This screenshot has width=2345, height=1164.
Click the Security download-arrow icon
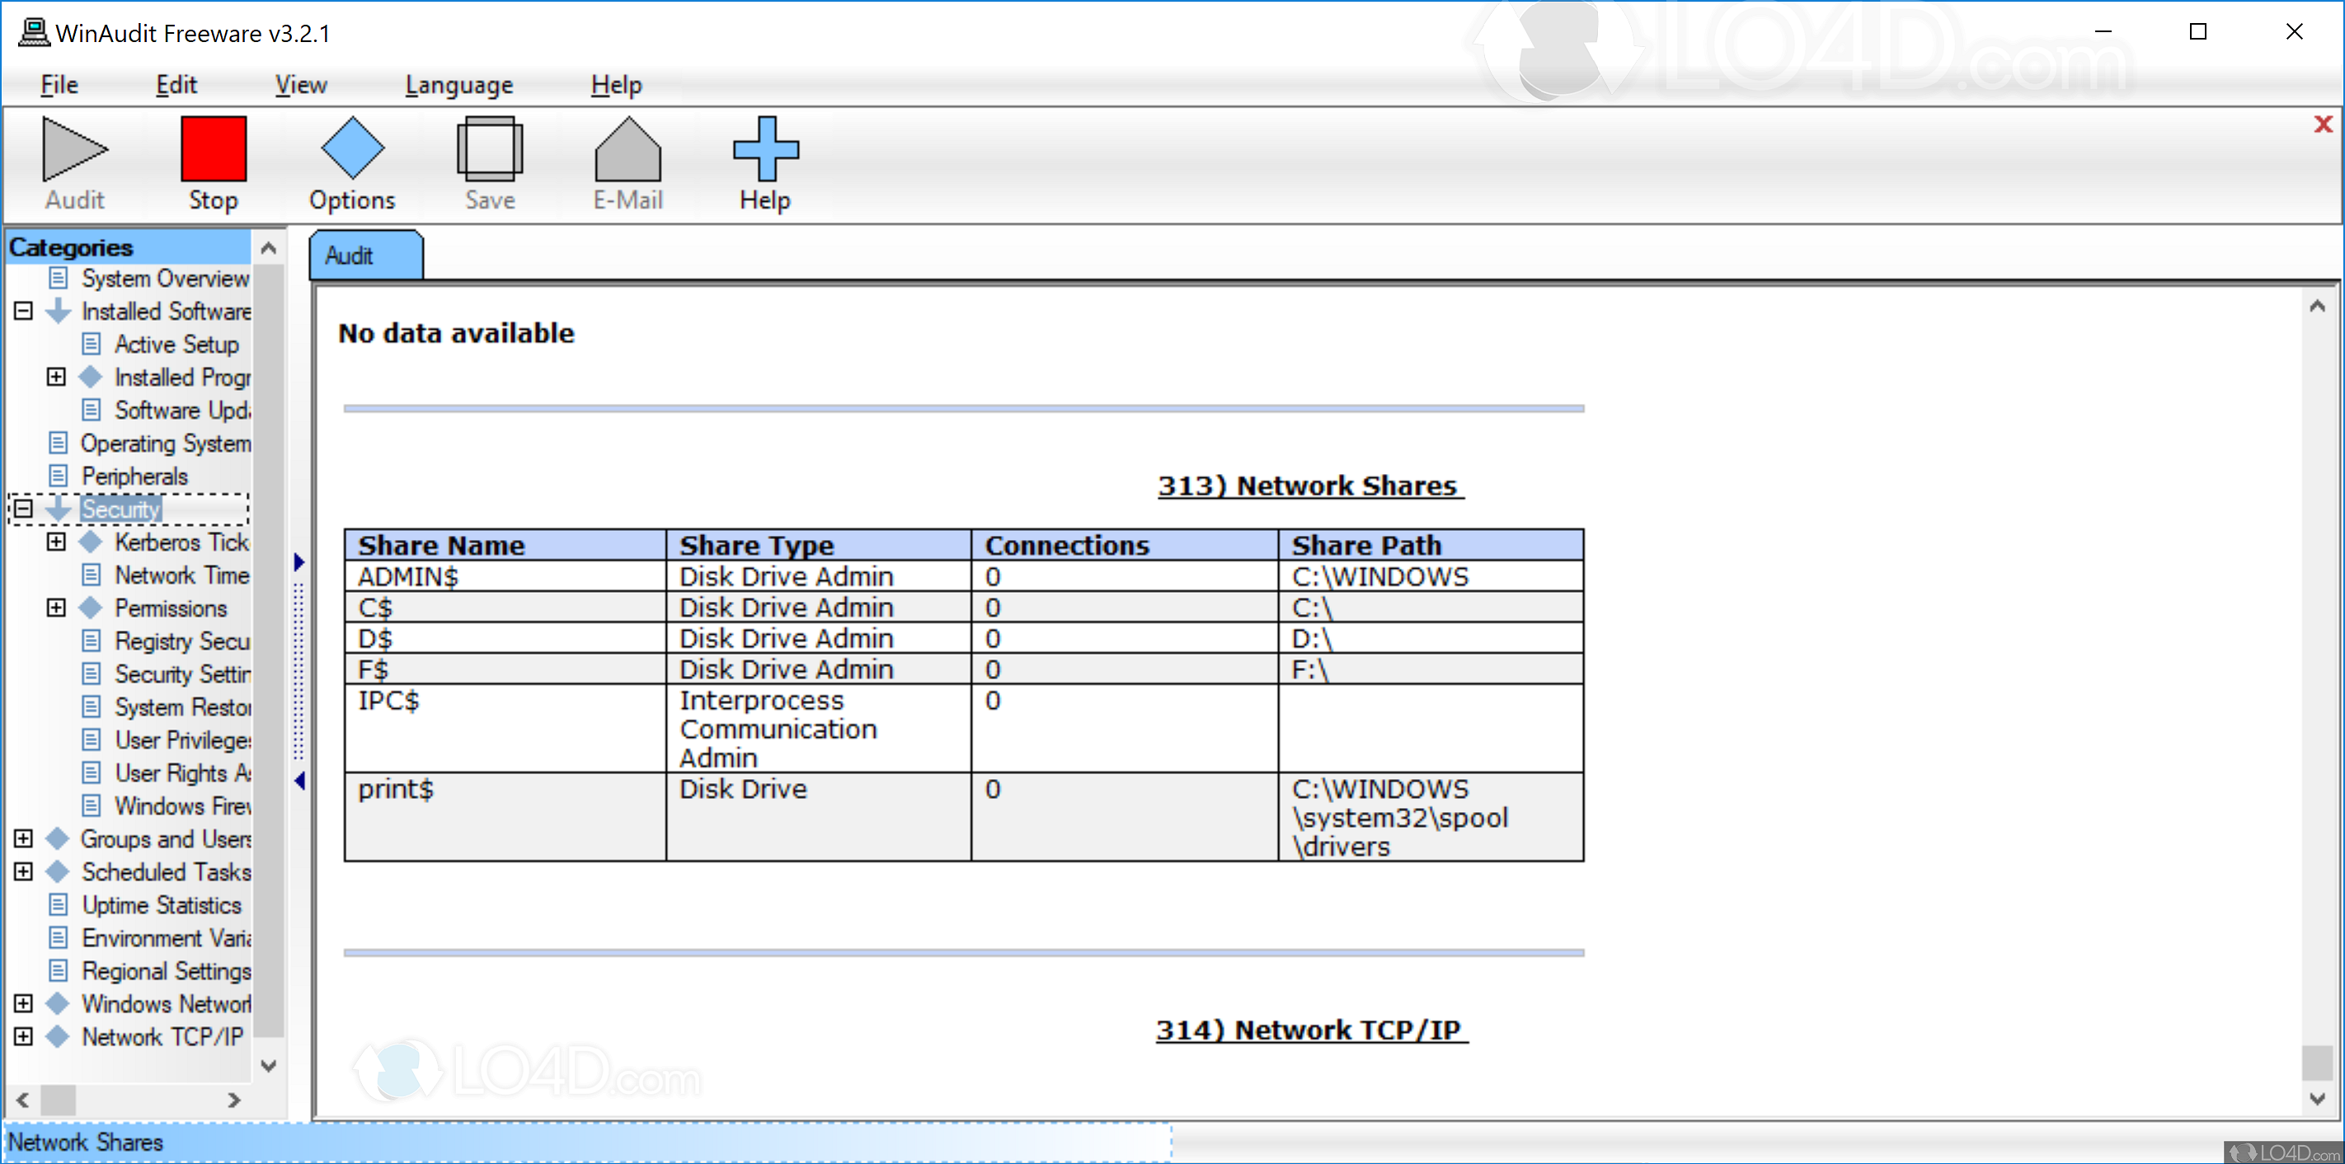click(59, 509)
